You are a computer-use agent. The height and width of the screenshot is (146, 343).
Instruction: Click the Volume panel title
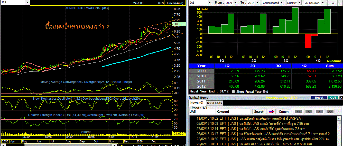click(86, 132)
